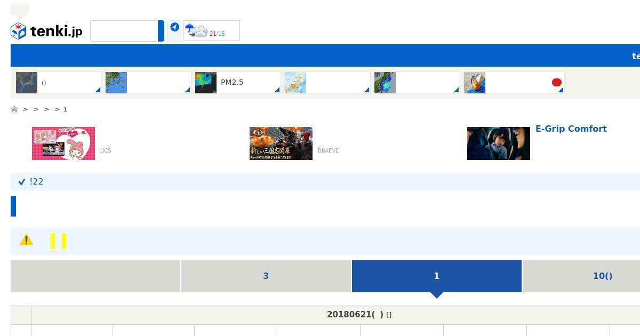The height and width of the screenshot is (336, 640).
Task: Open the PM2.5 distribution map tile
Action: 238,83
